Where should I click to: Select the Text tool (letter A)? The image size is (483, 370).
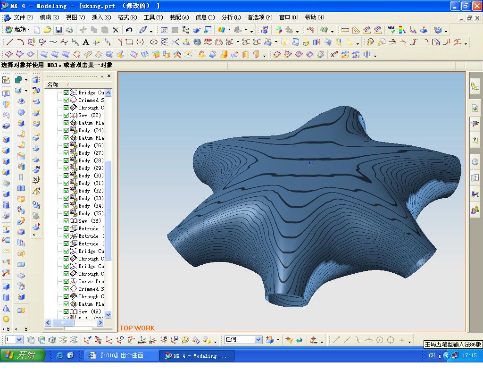pos(86,42)
